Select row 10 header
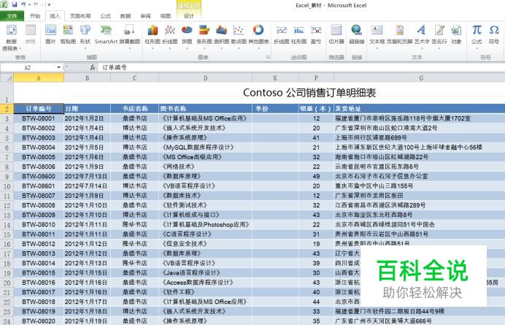Screen dimensions: 505x325 tap(7, 186)
